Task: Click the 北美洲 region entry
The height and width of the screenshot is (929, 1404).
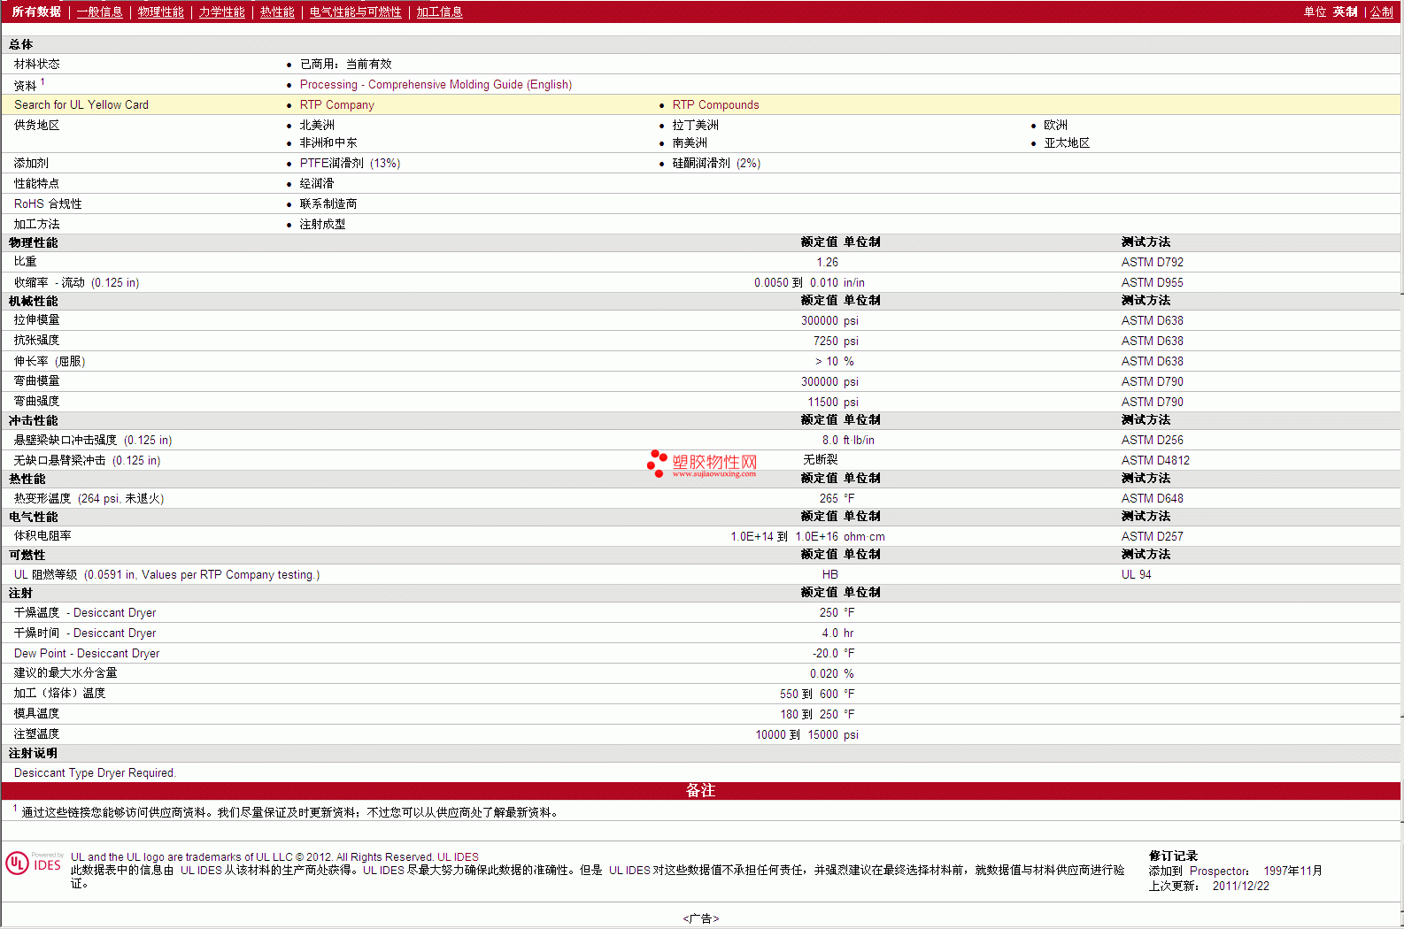Action: coord(317,125)
